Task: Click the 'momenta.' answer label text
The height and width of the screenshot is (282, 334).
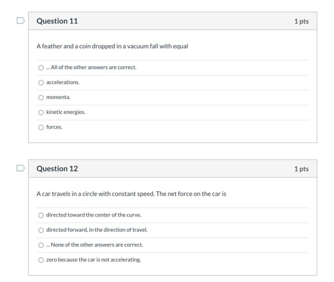Action: pyautogui.click(x=58, y=97)
